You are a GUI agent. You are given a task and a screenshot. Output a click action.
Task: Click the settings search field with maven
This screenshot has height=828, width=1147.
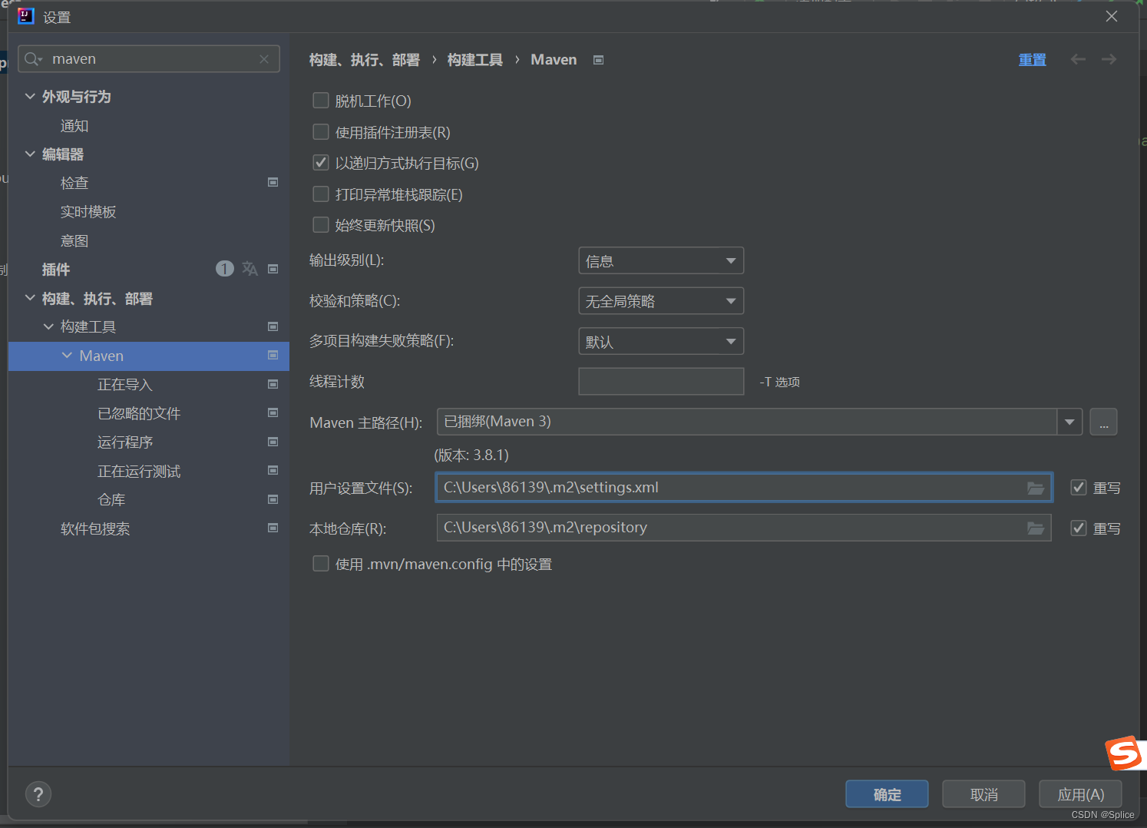[x=149, y=59]
